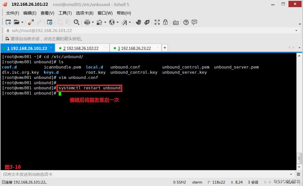
Task: Open the tab list dropdown arrow
Action: [299, 48]
